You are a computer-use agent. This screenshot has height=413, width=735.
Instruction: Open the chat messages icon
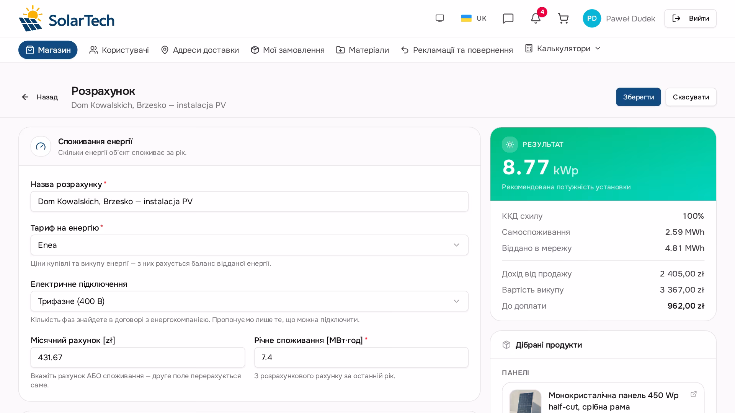click(x=508, y=18)
